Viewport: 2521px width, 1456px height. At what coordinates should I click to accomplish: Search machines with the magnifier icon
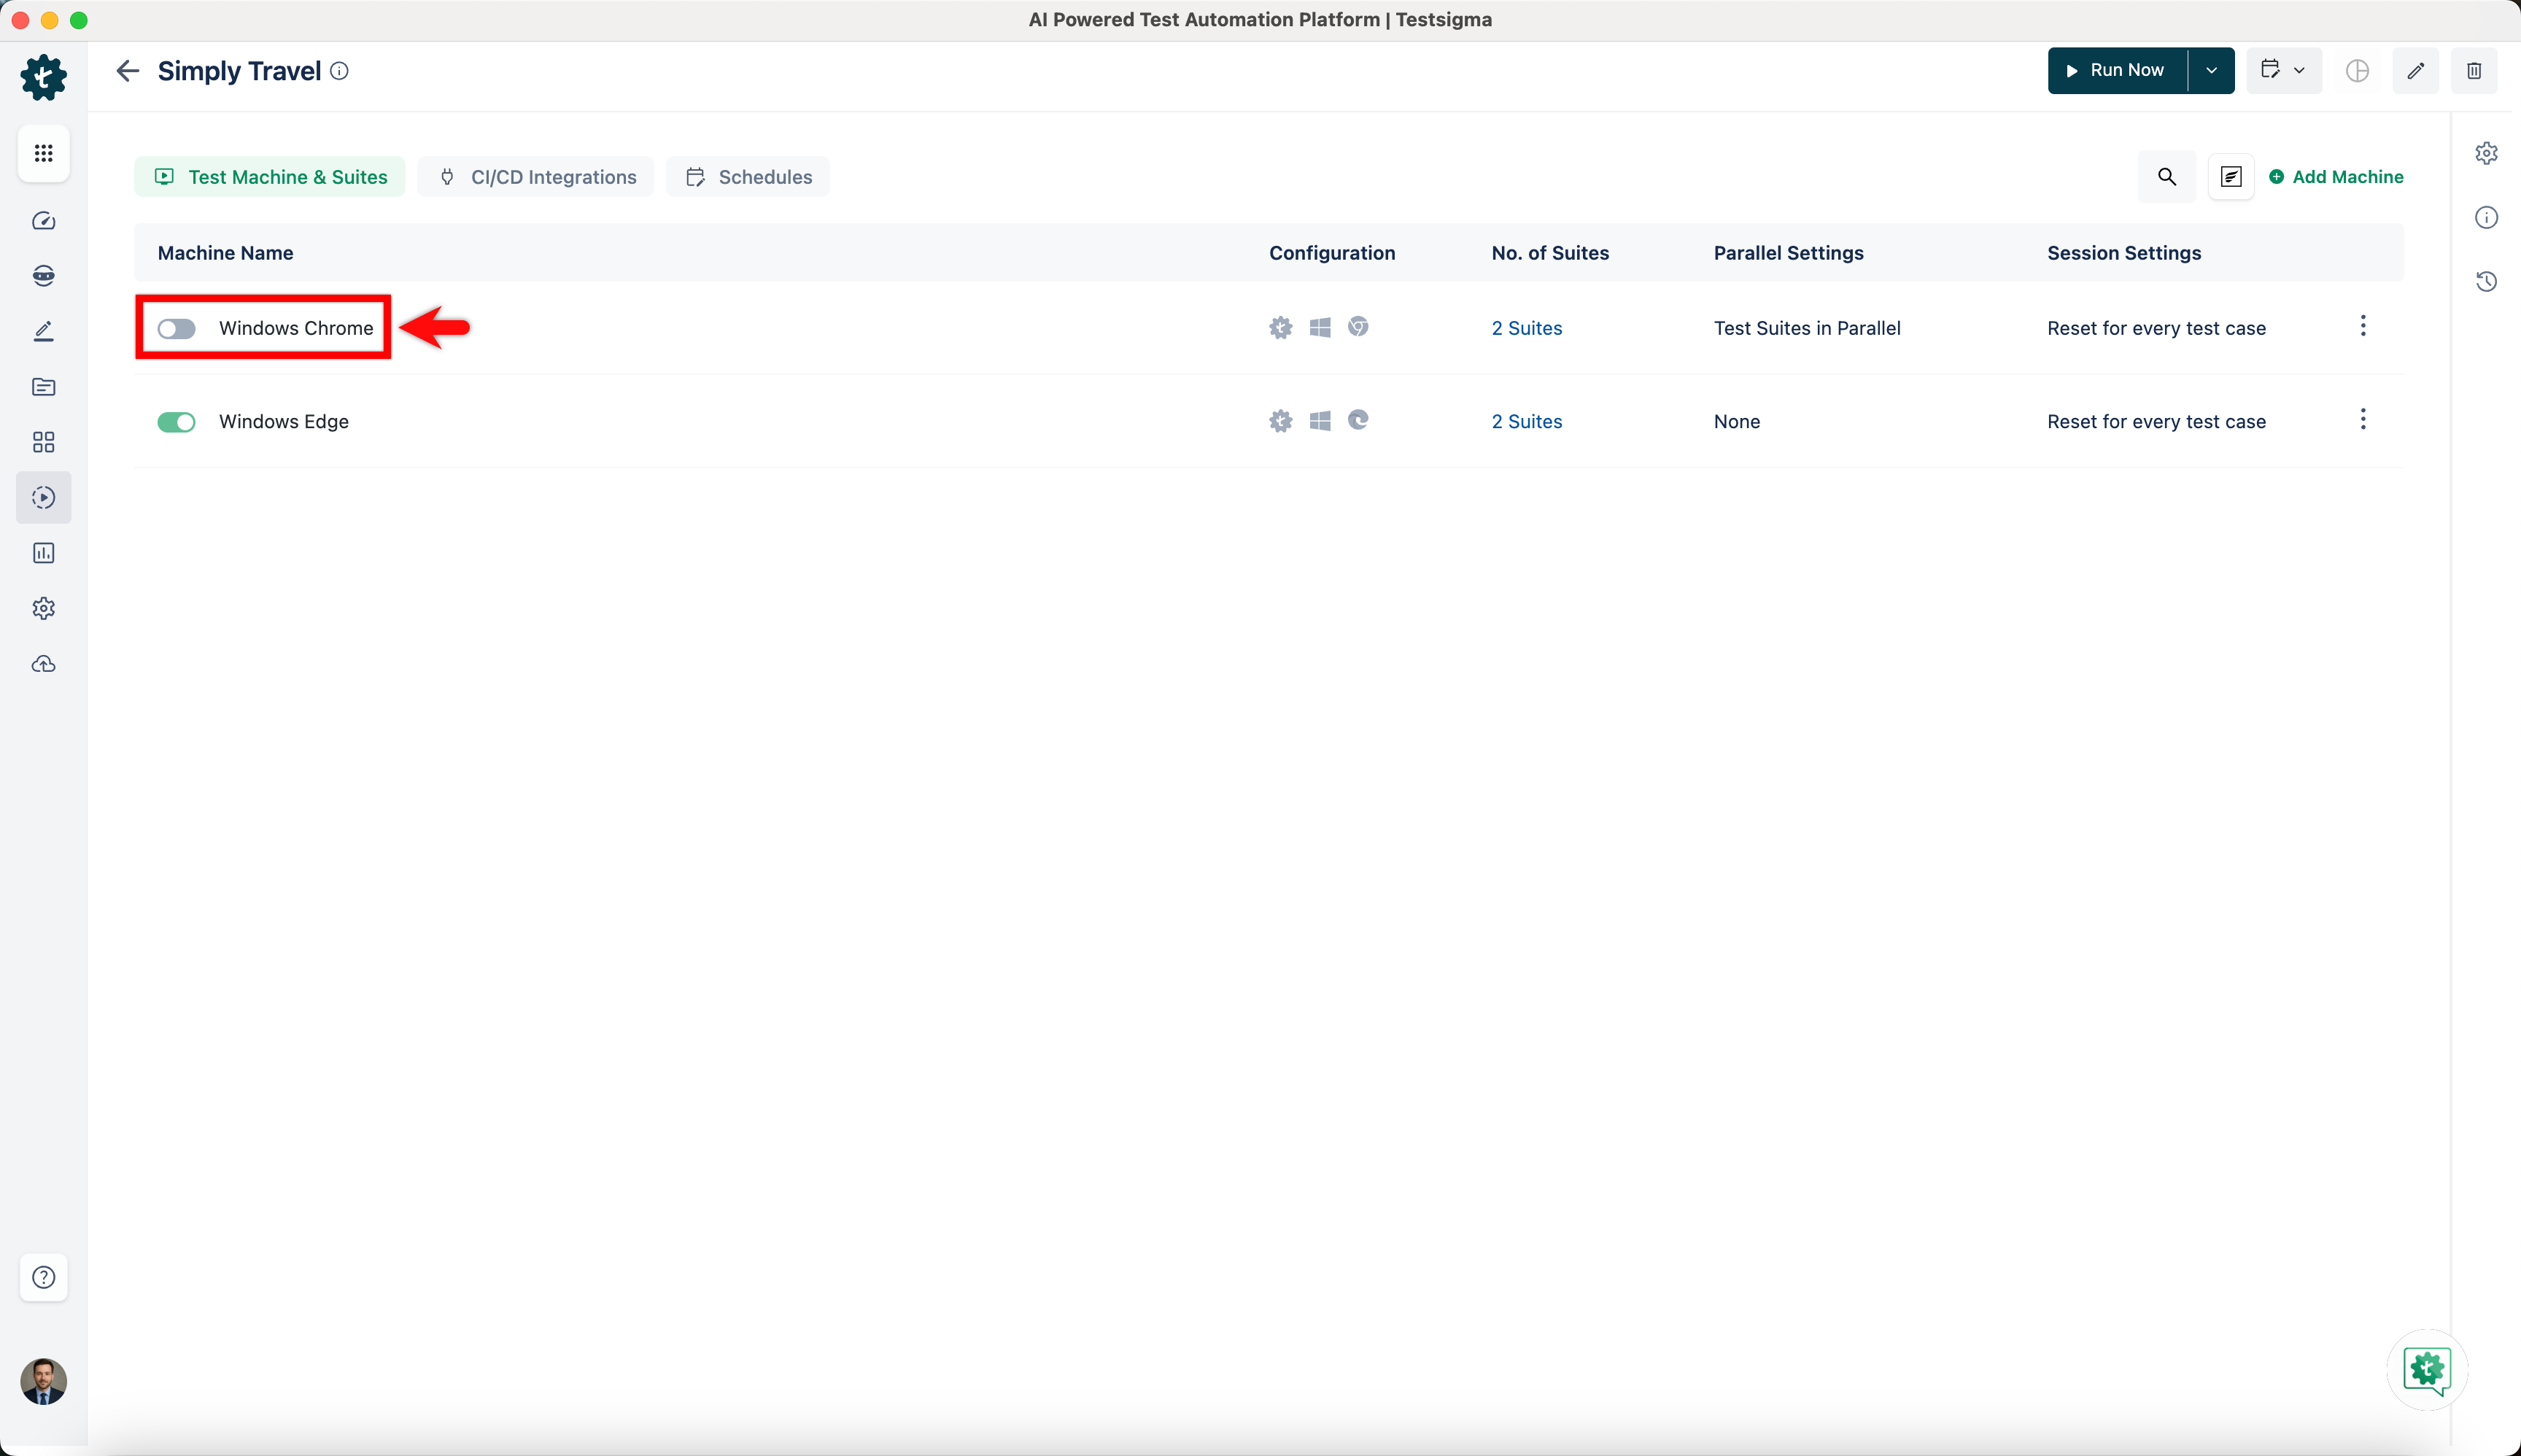(x=2166, y=177)
